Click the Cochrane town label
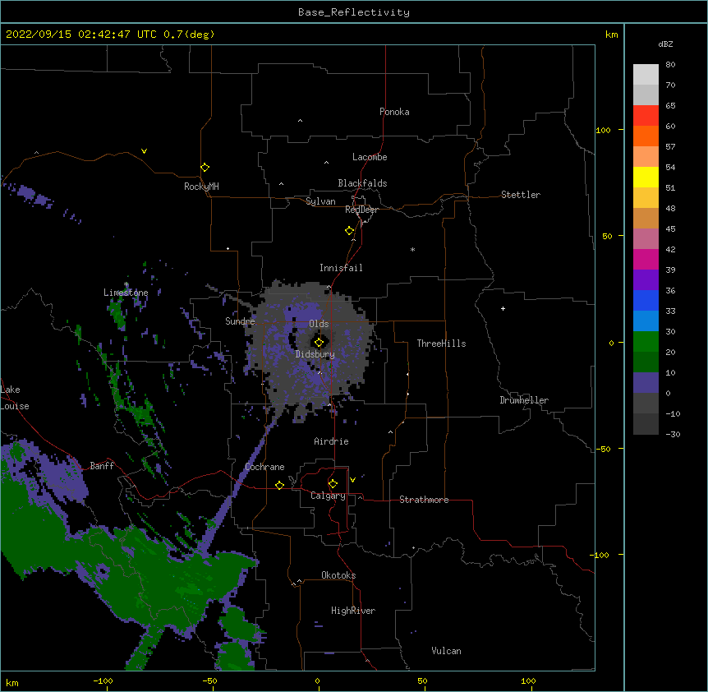The height and width of the screenshot is (692, 708). [x=264, y=467]
